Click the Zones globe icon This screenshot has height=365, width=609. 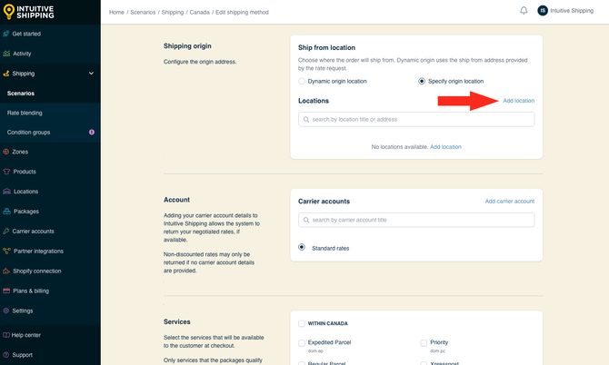(5, 152)
